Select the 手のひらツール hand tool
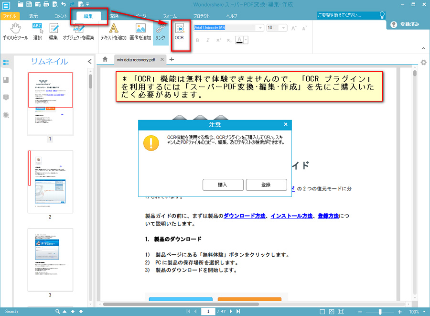 tap(15, 32)
